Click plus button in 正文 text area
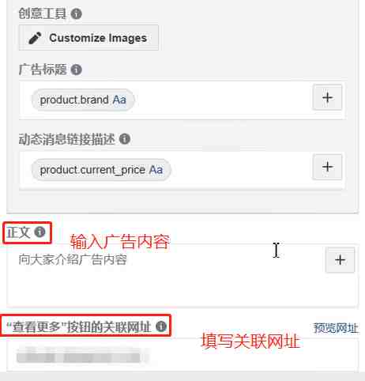The image size is (365, 381). 340,260
